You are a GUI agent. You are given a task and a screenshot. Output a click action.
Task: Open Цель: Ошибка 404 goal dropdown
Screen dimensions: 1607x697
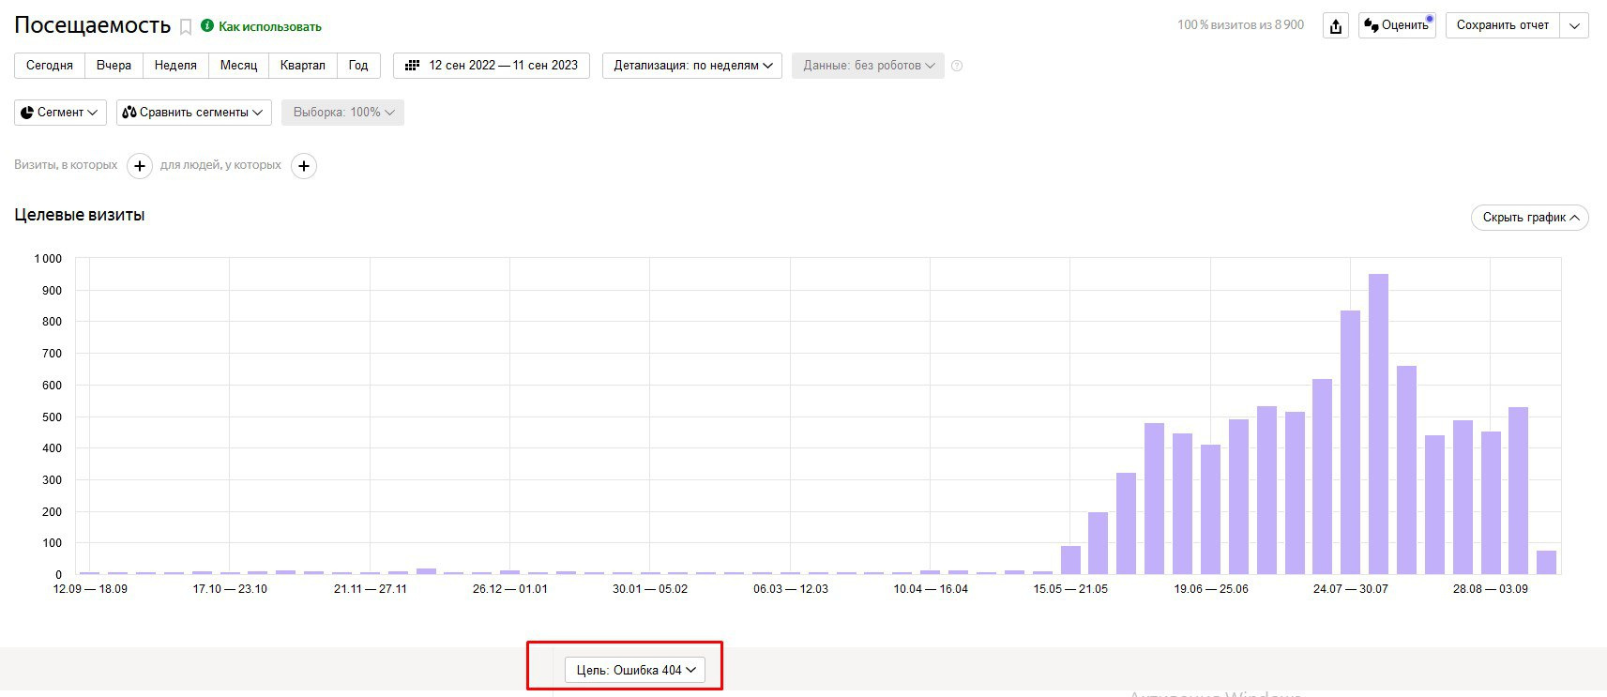635,670
